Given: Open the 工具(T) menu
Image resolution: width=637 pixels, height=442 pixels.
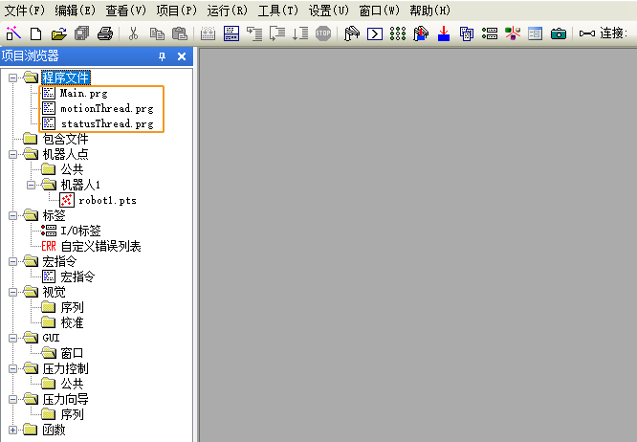Looking at the screenshot, I should point(278,11).
